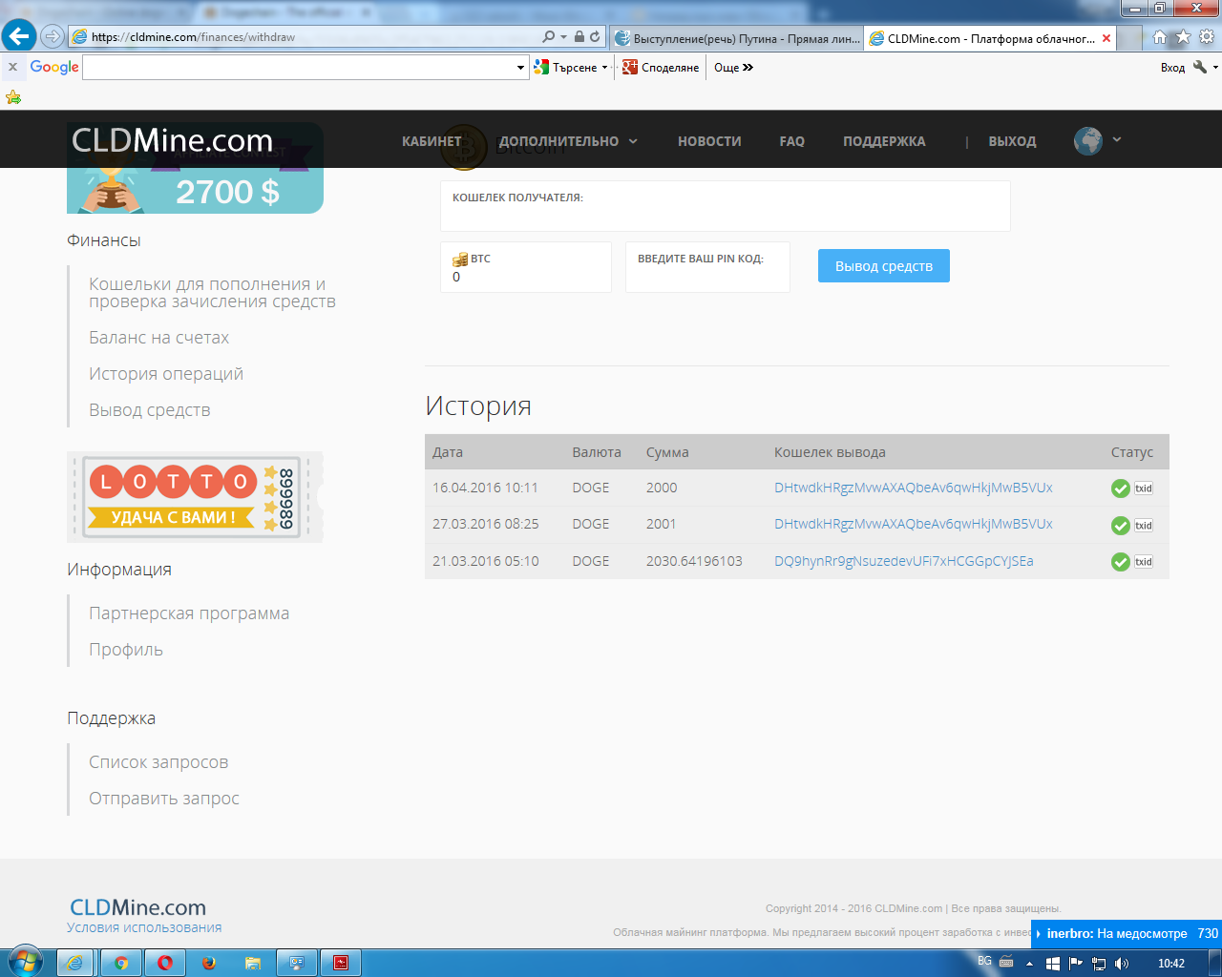Open Партнерская программа sidebar link
1222x977 pixels.
point(189,613)
